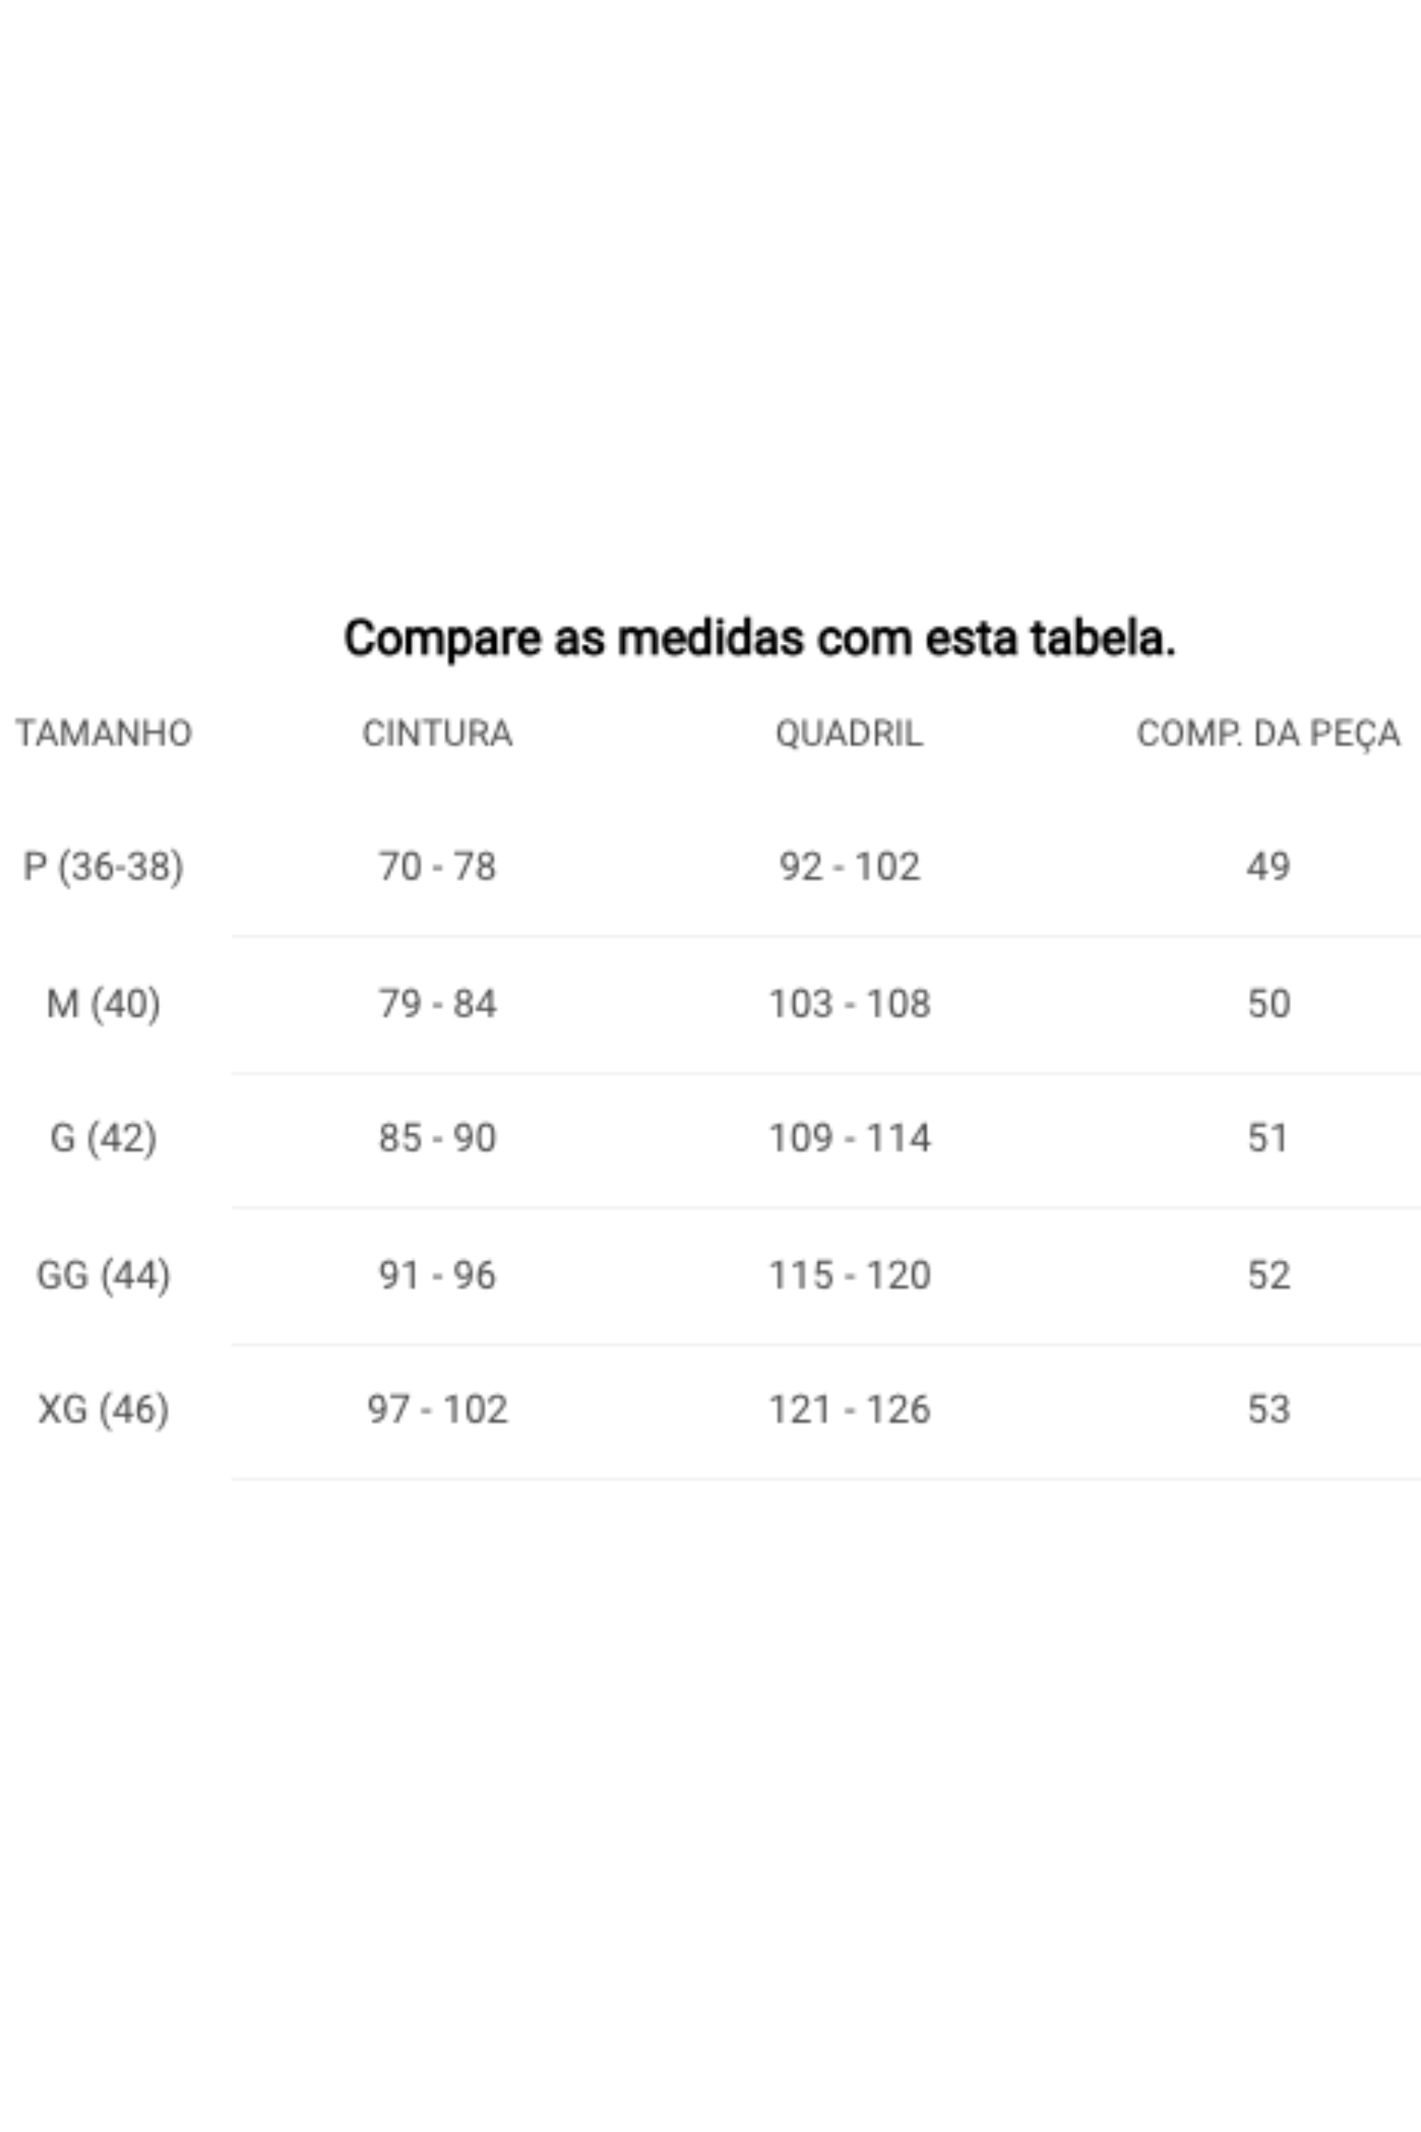
Task: Click the CINTURA column header
Action: pos(437,733)
